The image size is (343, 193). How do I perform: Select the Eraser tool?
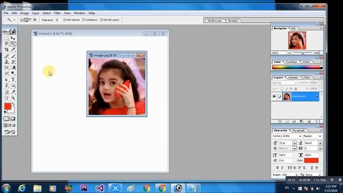click(x=6, y=68)
